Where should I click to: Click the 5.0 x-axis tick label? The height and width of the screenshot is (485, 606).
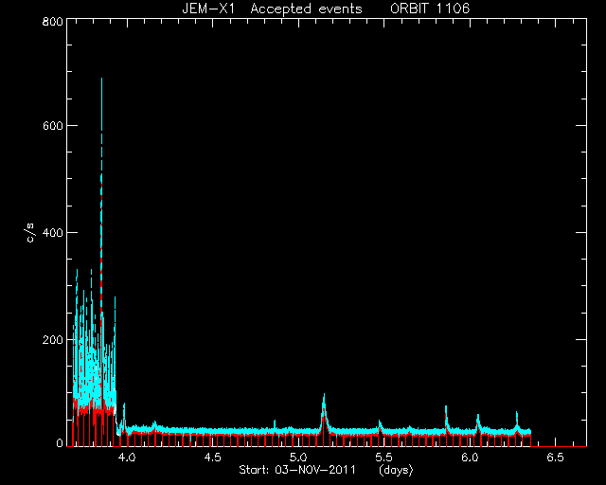(x=298, y=458)
